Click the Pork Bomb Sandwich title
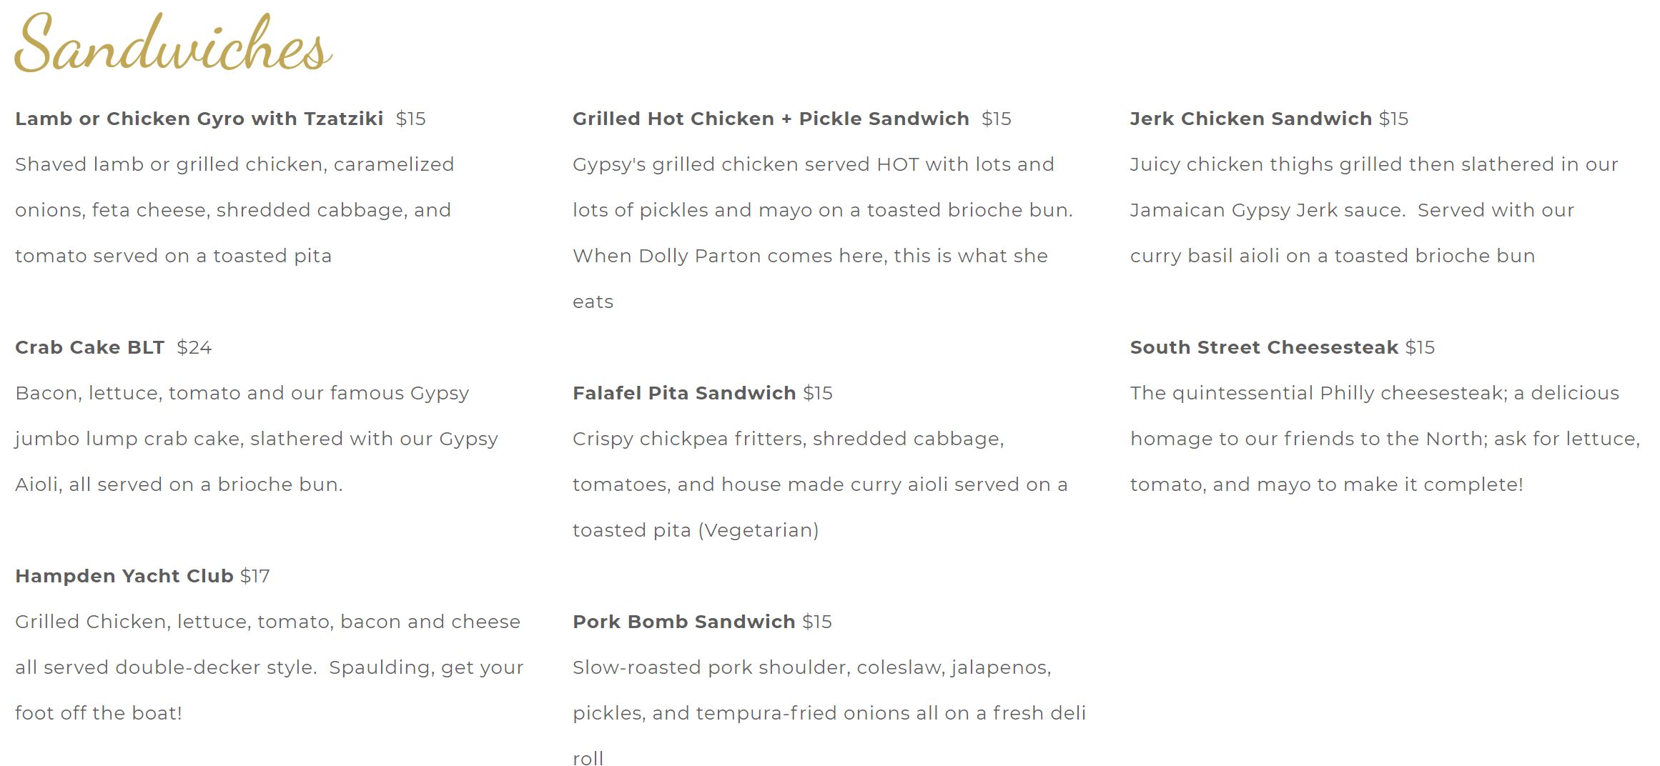1660x766 pixels. pos(683,622)
